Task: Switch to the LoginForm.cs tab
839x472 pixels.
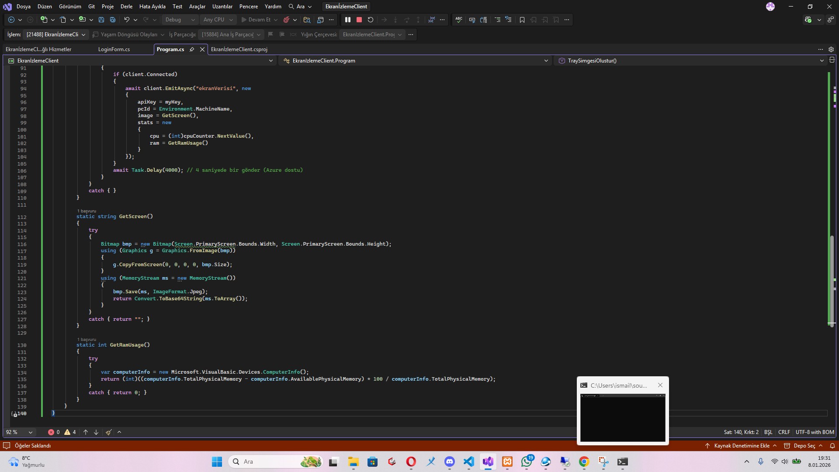Action: coord(114,49)
